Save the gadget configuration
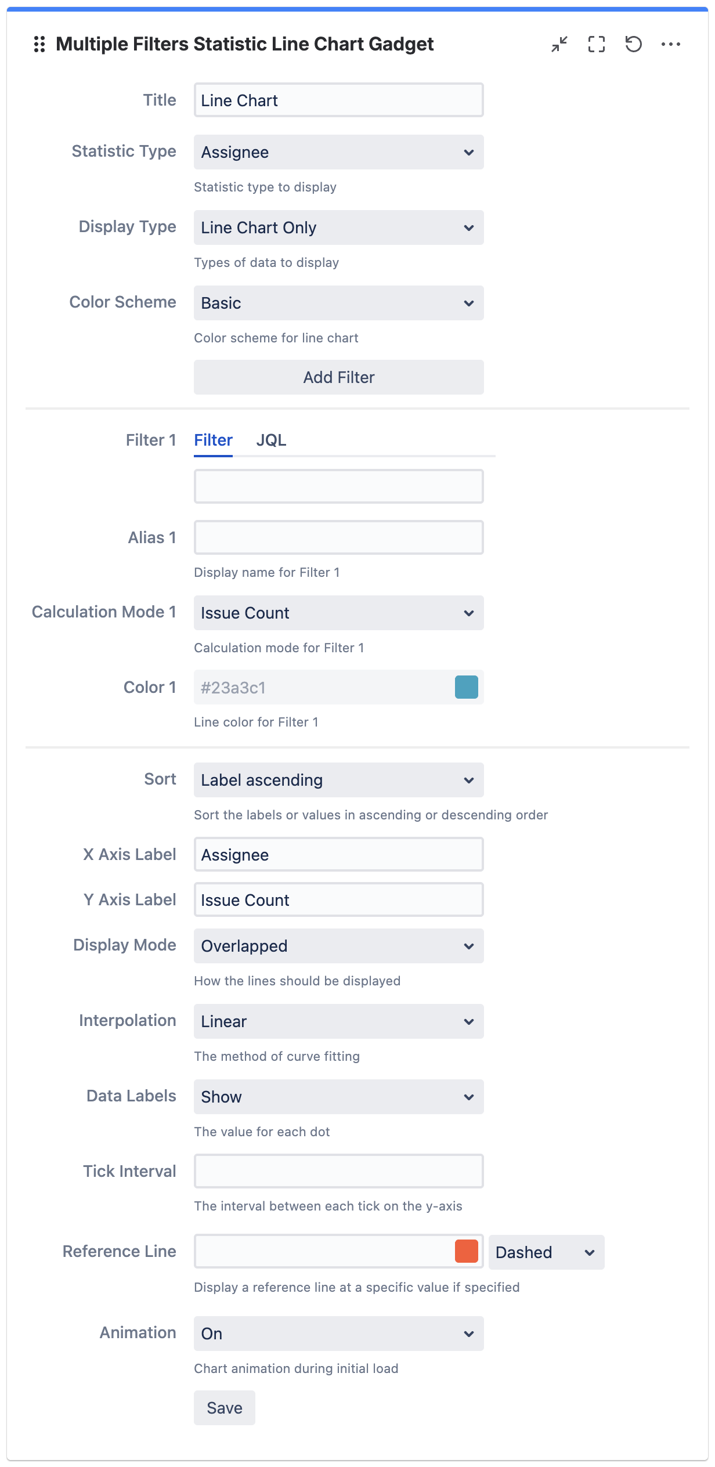715x1467 pixels. pyautogui.click(x=225, y=1408)
